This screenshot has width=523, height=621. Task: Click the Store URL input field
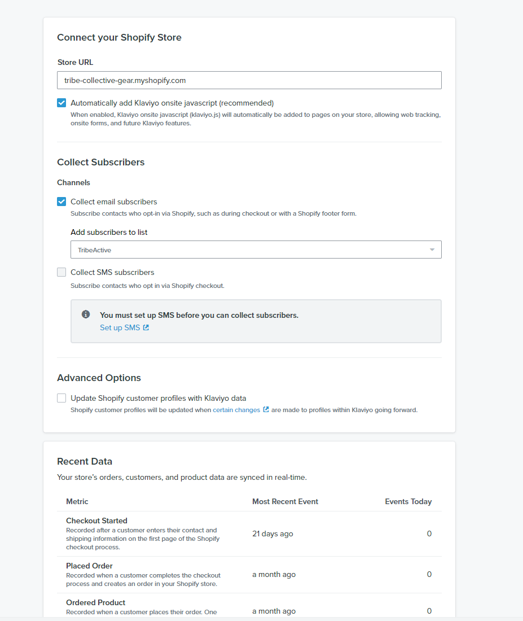[249, 80]
